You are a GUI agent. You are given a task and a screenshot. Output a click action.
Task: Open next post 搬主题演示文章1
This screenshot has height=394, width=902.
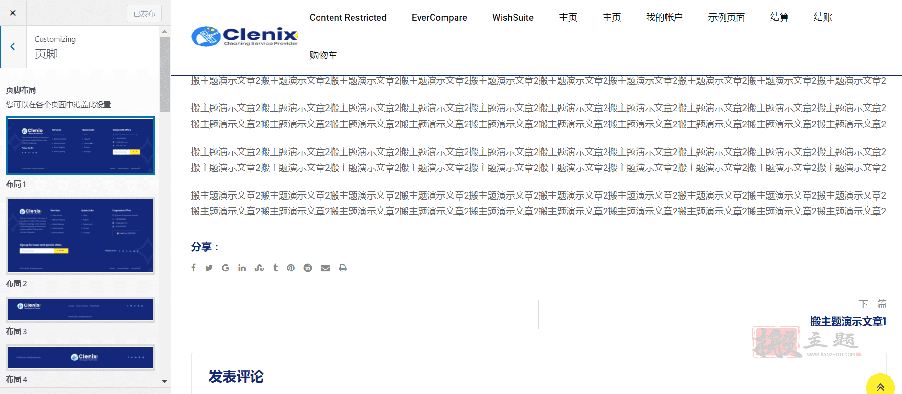(x=848, y=322)
